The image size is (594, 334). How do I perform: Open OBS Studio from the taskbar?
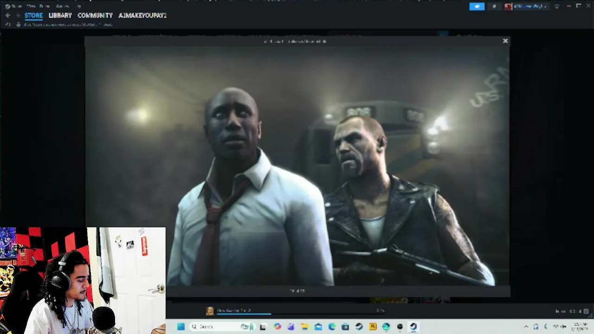pyautogui.click(x=400, y=327)
